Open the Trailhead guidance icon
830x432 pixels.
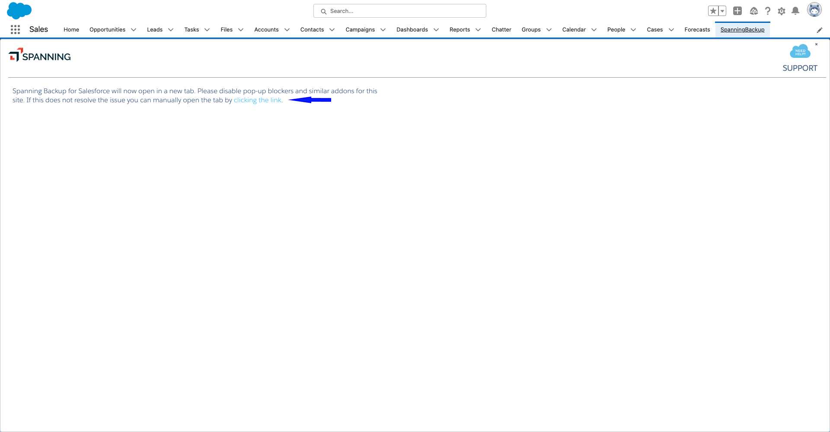point(754,11)
